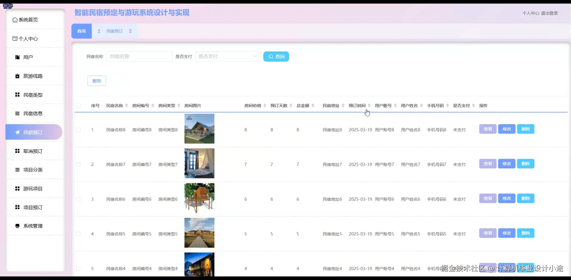This screenshot has height=280, width=571.
Task: Select the 民宿预订 tab at top
Action: (x=115, y=31)
